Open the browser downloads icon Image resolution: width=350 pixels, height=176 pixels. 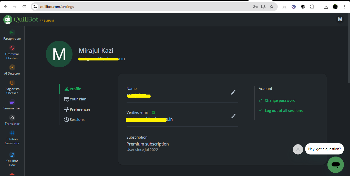[x=326, y=7]
